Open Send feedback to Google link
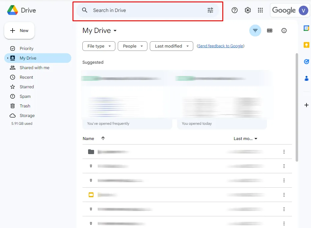The image size is (311, 228). click(221, 46)
